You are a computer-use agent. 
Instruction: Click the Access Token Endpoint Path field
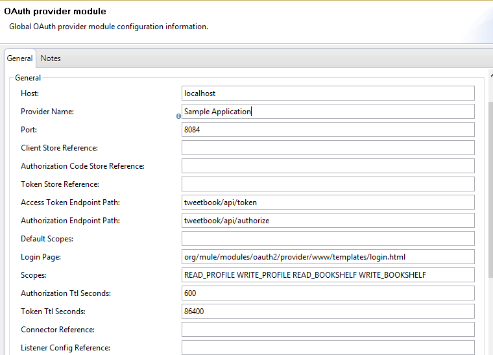tap(328, 202)
